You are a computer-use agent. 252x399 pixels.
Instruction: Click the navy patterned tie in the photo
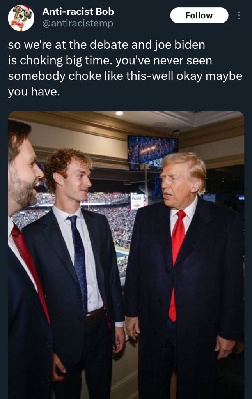[79, 262]
